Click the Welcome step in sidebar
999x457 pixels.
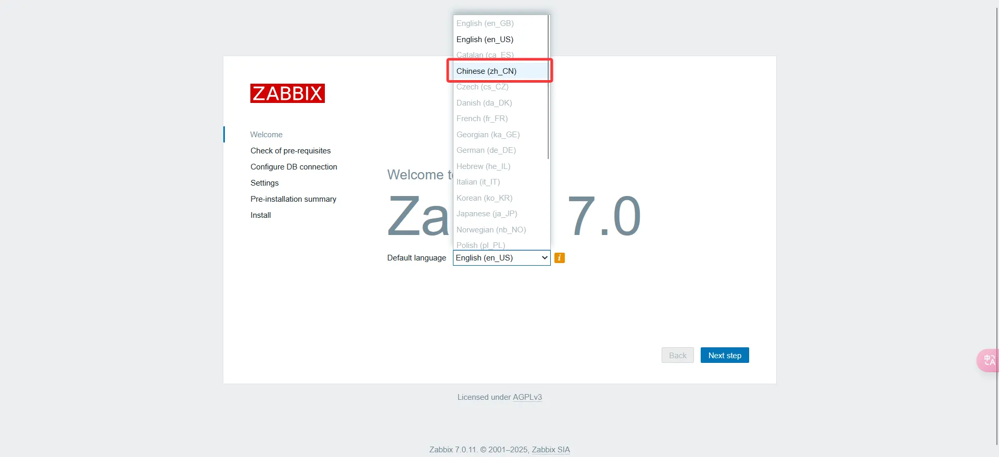click(x=267, y=135)
